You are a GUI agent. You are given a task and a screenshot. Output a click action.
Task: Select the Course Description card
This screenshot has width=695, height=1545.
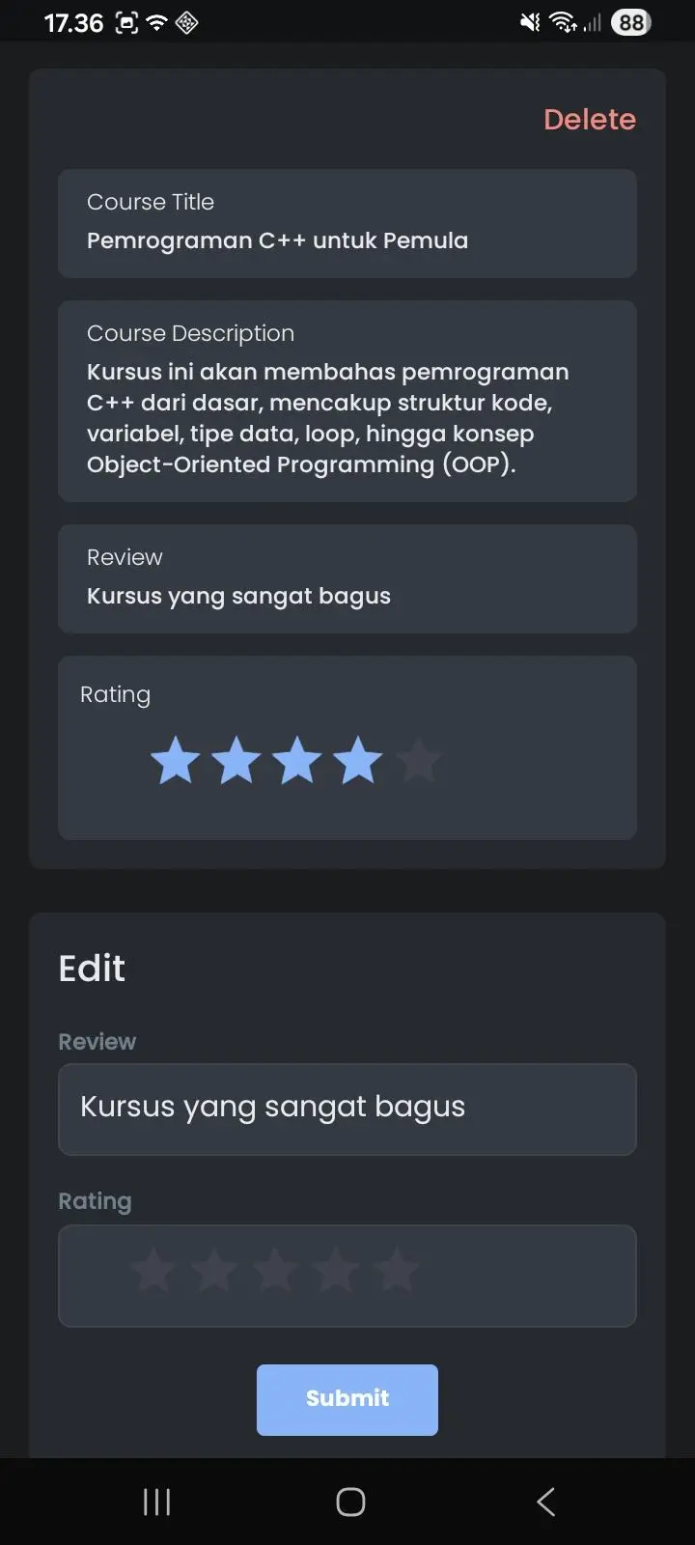coord(347,401)
